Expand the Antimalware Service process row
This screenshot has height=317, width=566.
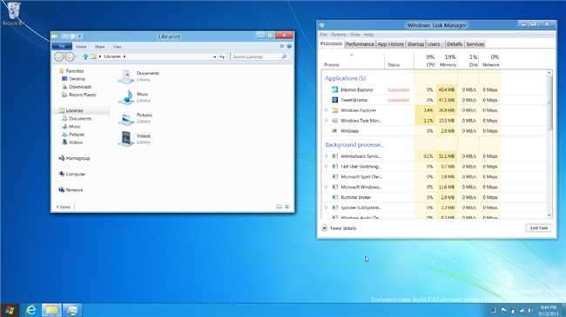click(x=327, y=156)
